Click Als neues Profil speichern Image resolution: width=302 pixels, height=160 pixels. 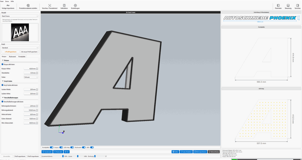click(x=29, y=52)
